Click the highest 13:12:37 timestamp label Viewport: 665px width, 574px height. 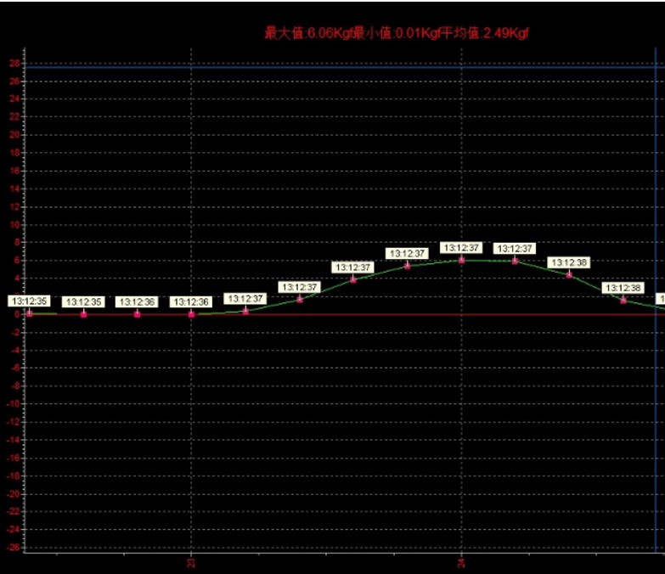pos(461,248)
